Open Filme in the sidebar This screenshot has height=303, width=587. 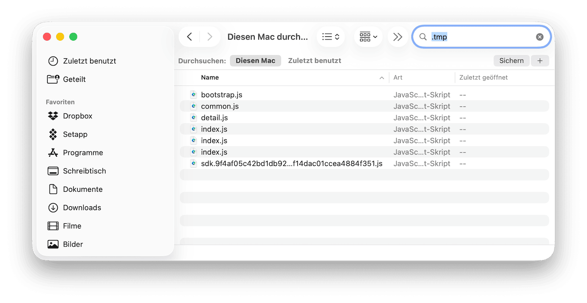pyautogui.click(x=73, y=226)
